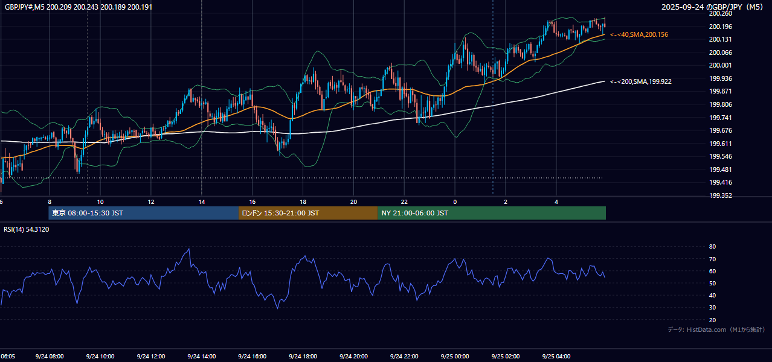
Task: Click RSI axis level 70
Action: (x=712, y=259)
